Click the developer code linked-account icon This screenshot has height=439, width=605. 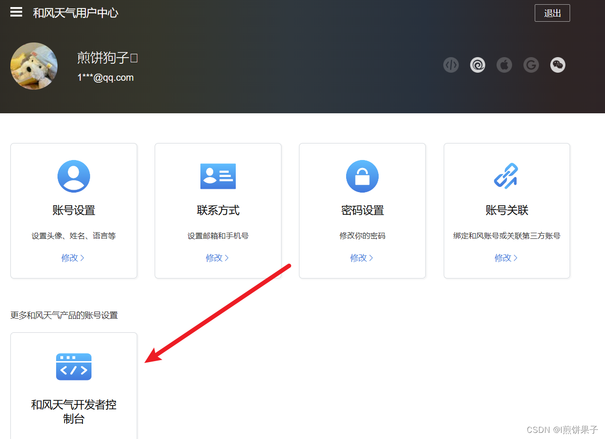pos(451,65)
